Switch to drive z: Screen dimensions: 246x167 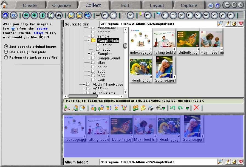231,15
